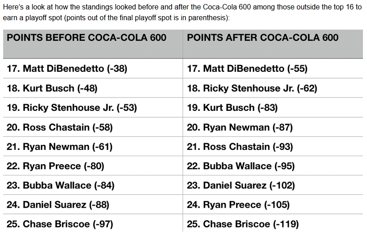
Task: Select the intro paragraph above the table
Action: pos(183,13)
